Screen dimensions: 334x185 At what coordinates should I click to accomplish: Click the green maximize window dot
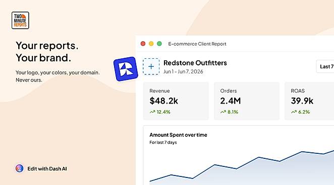point(159,44)
